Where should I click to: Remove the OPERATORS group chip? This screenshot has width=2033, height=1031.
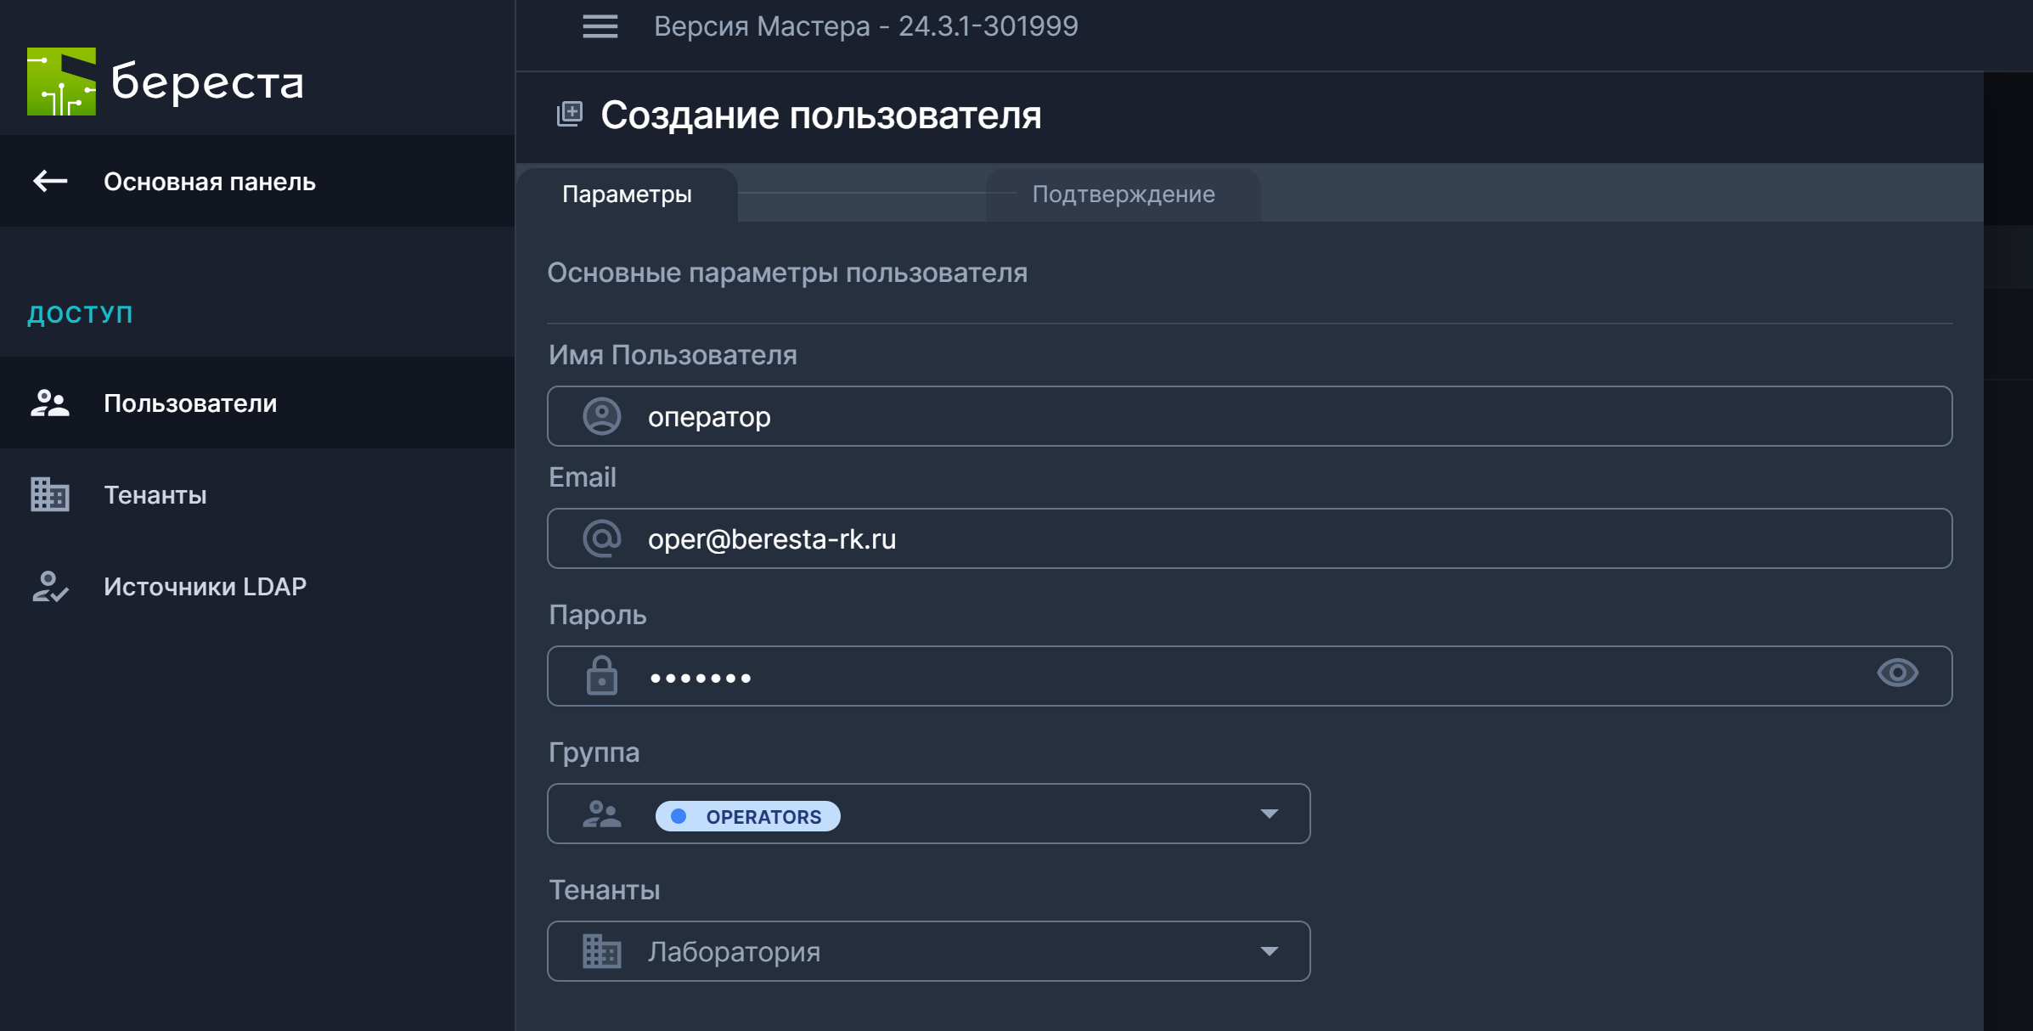747,816
